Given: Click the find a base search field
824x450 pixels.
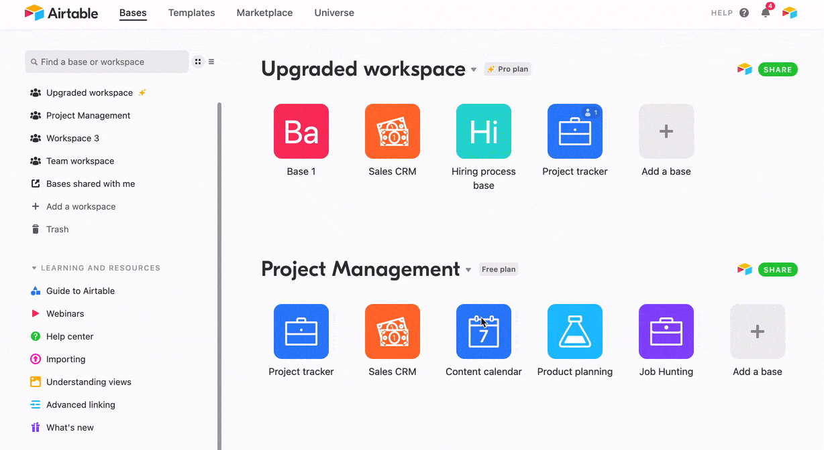Looking at the screenshot, I should tap(106, 62).
